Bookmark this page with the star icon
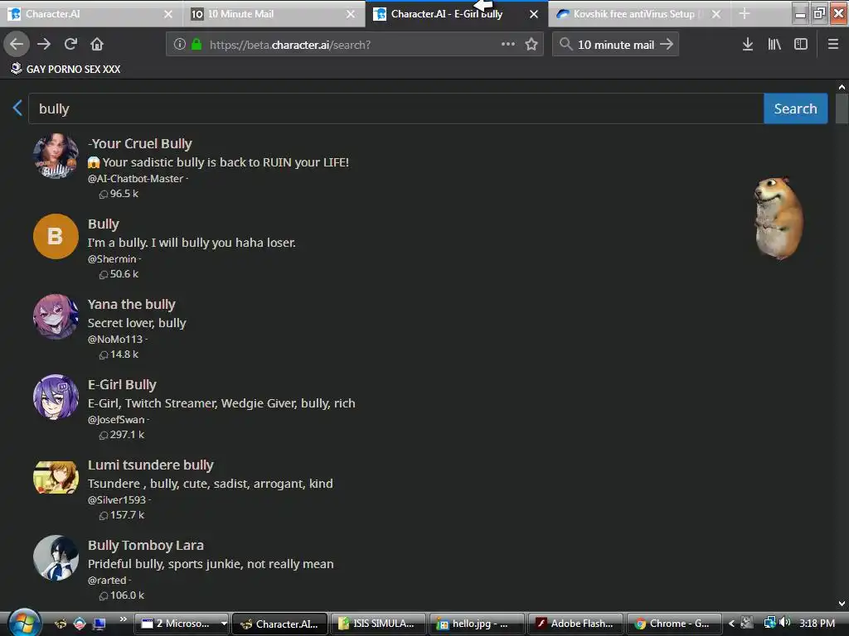 tap(531, 45)
